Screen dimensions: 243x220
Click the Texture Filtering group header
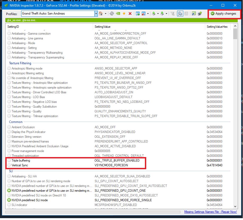pyautogui.click(x=20, y=63)
